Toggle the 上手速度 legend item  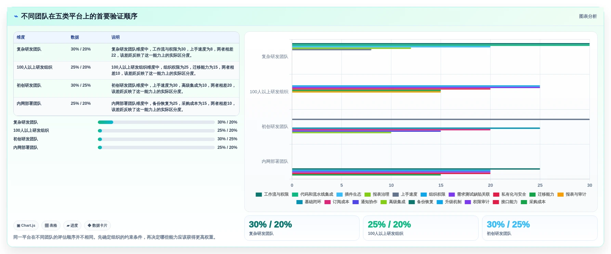click(405, 194)
